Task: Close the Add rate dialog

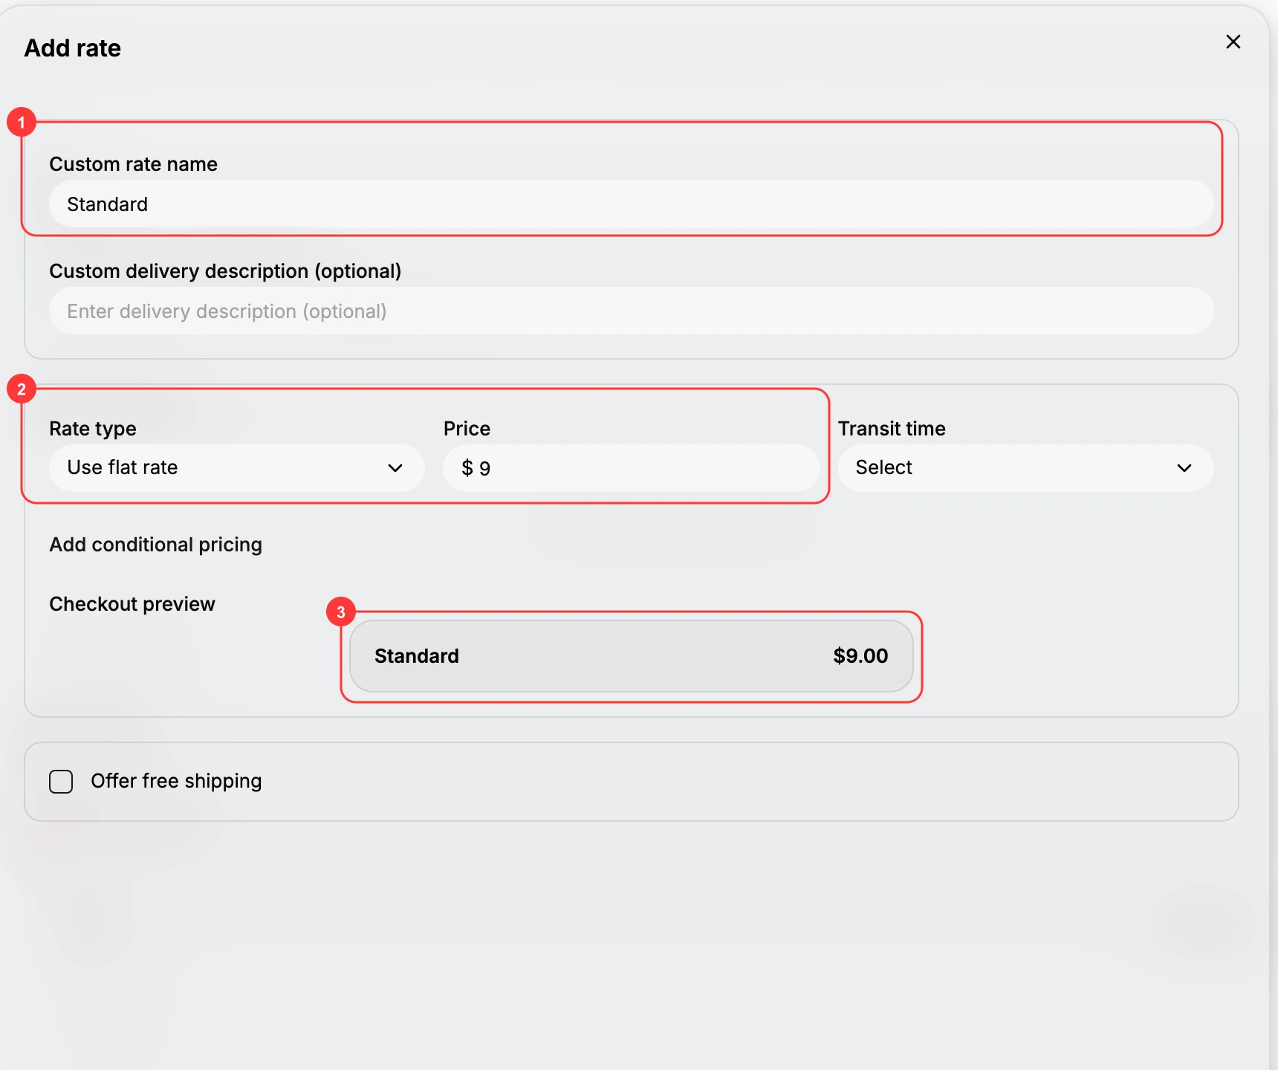Action: click(x=1233, y=42)
